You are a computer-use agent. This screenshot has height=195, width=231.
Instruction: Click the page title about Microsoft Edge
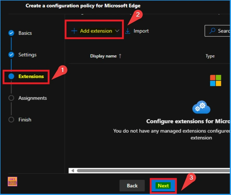pyautogui.click(x=83, y=6)
